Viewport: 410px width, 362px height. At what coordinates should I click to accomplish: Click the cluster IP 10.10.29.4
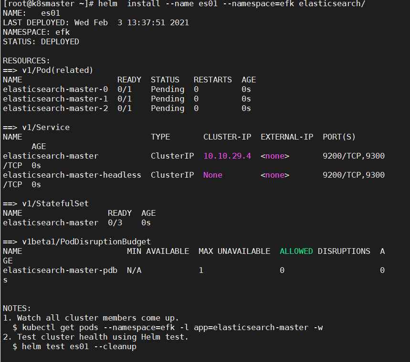[227, 156]
